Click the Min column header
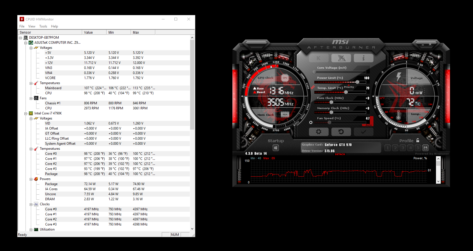Screen dimensions: 473x251 119,32
